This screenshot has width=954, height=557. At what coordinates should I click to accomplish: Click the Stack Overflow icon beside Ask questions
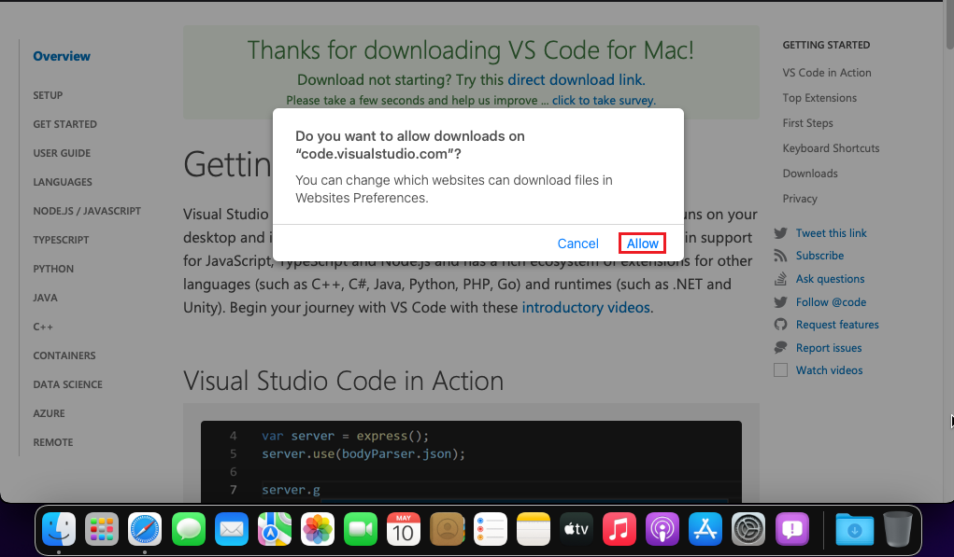(780, 279)
